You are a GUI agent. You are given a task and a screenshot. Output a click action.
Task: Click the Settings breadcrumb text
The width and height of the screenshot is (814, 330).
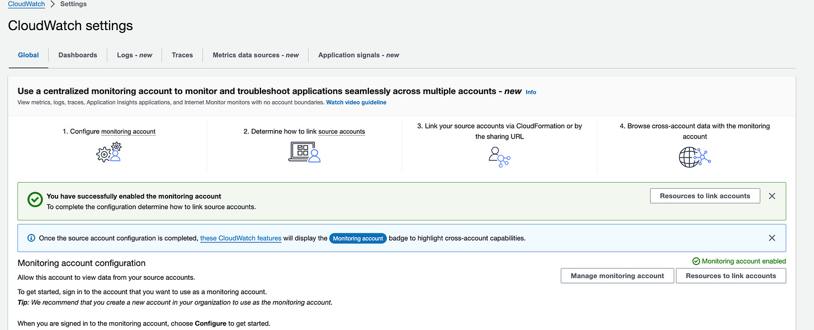coord(73,4)
